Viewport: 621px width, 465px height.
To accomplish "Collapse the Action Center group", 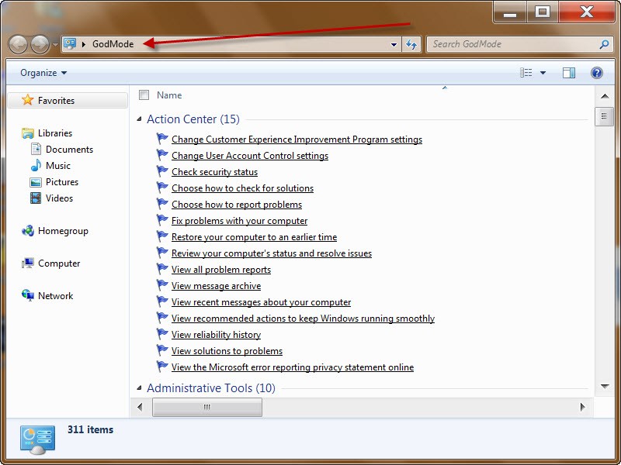I will [x=139, y=119].
